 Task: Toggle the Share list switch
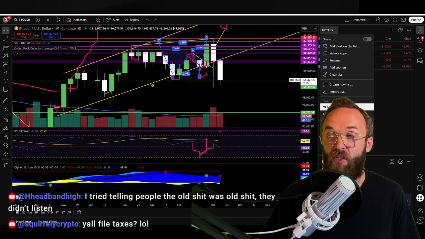[x=367, y=39]
